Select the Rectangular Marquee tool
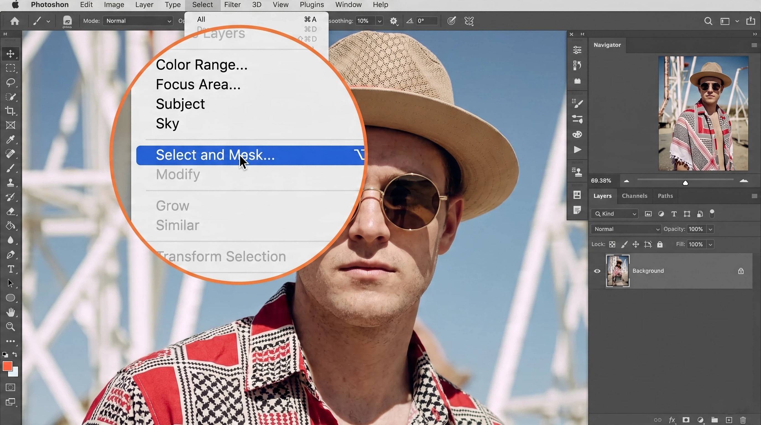 11,68
